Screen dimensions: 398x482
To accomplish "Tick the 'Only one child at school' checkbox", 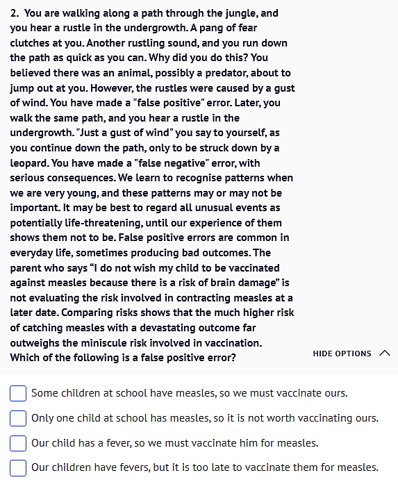I will (x=18, y=418).
